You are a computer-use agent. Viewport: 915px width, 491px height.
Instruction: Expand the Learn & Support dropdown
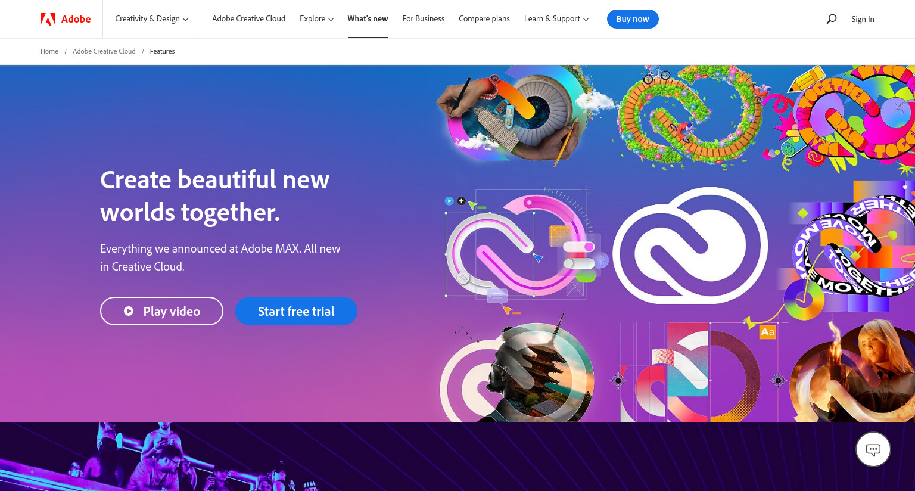556,19
